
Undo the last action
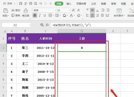click(41, 4)
